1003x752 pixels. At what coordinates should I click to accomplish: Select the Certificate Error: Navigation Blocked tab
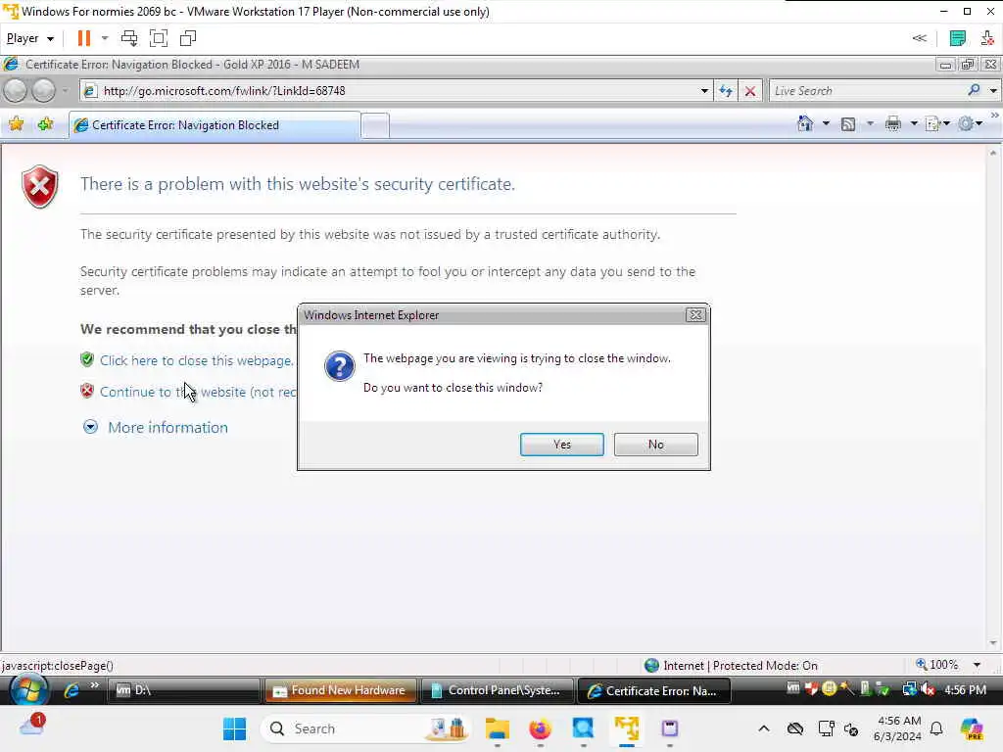click(215, 125)
